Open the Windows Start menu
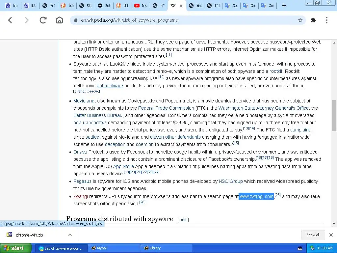 tap(15, 248)
